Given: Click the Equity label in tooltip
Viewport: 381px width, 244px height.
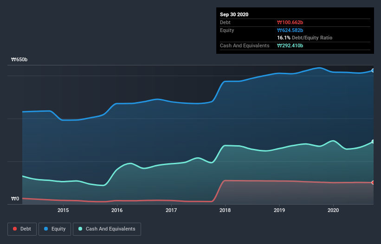Looking at the screenshot, I should [227, 30].
